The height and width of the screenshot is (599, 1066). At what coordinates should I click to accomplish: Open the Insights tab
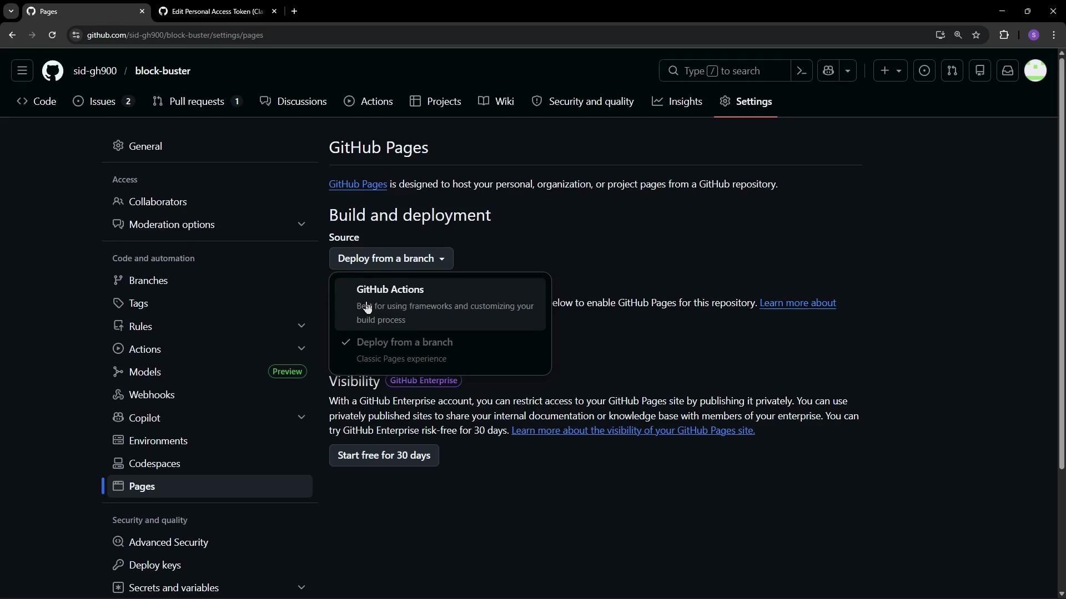677,101
